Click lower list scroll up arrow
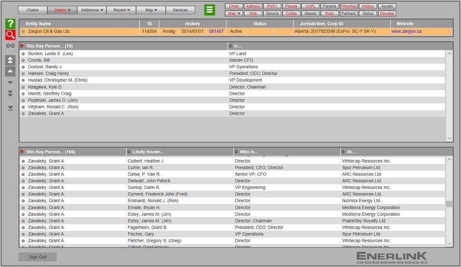461x267 pixels. click(449, 159)
